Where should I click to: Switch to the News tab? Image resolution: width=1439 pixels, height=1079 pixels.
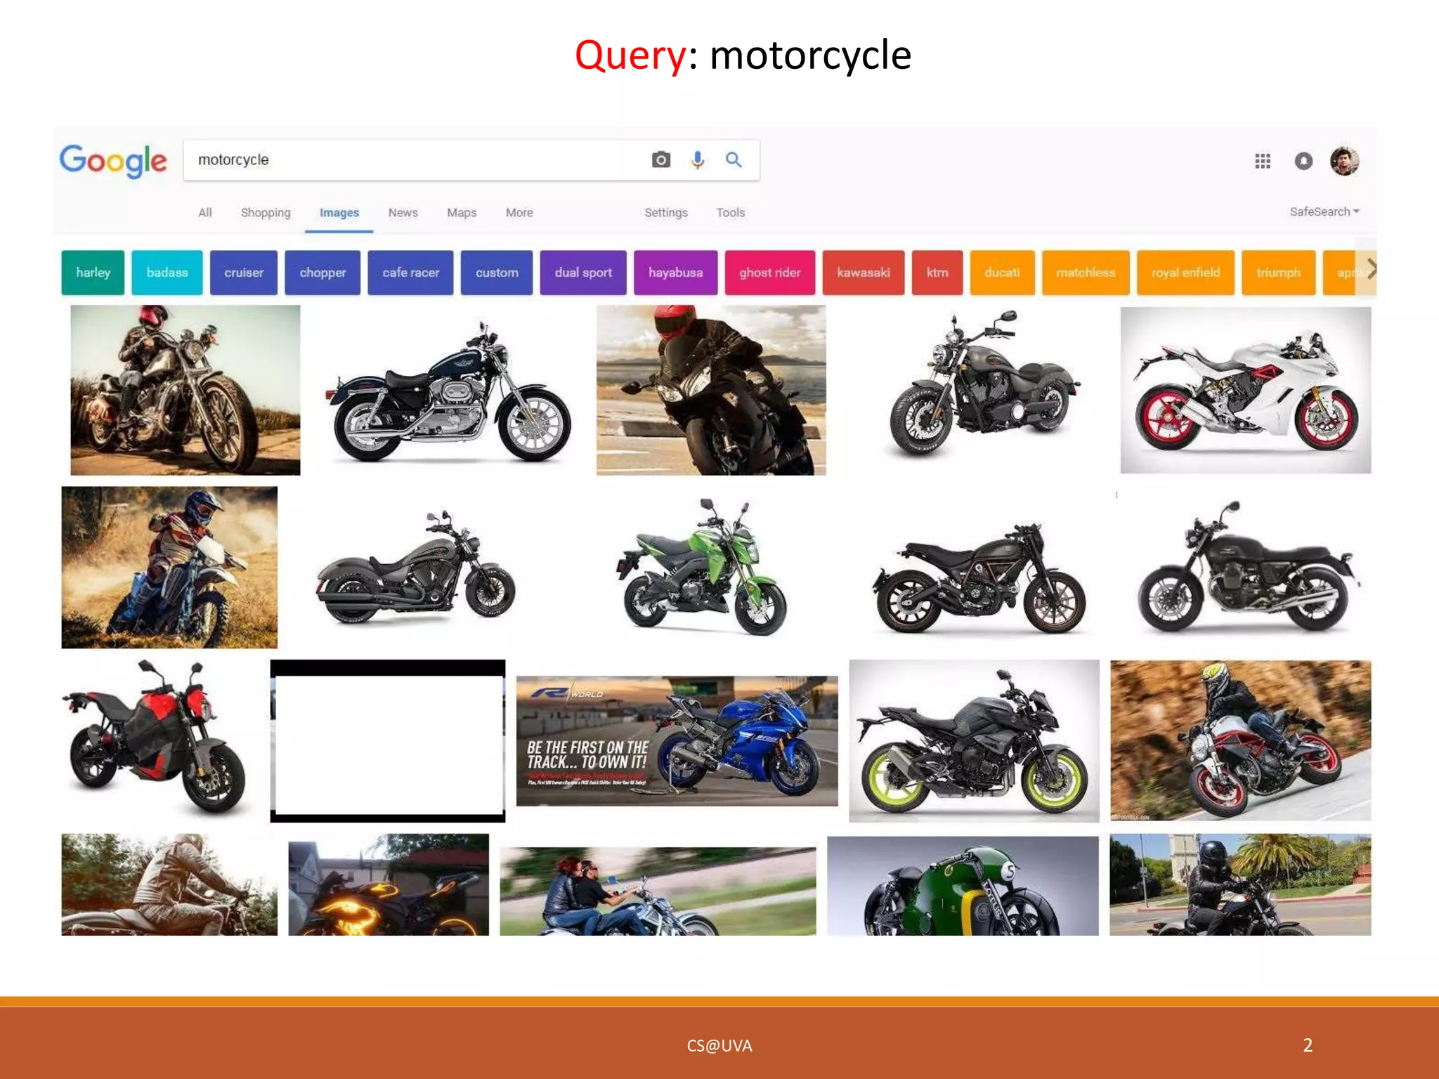(403, 213)
